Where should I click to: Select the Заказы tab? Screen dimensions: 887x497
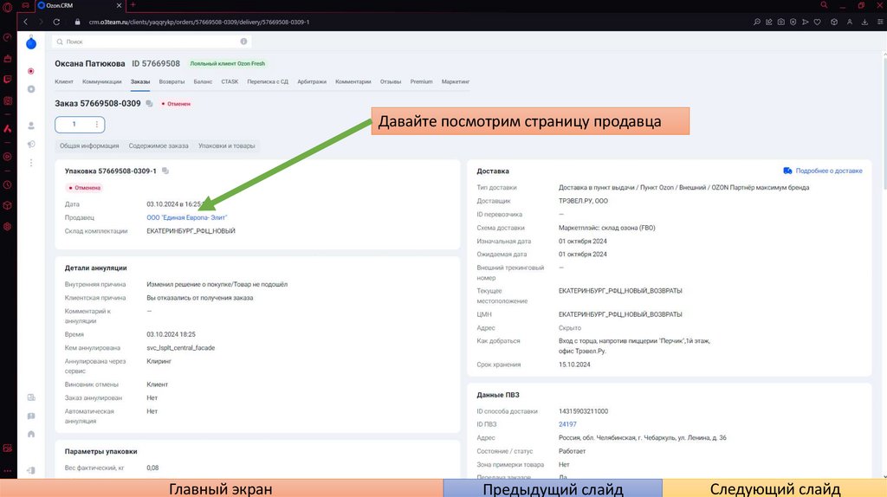pyautogui.click(x=140, y=81)
